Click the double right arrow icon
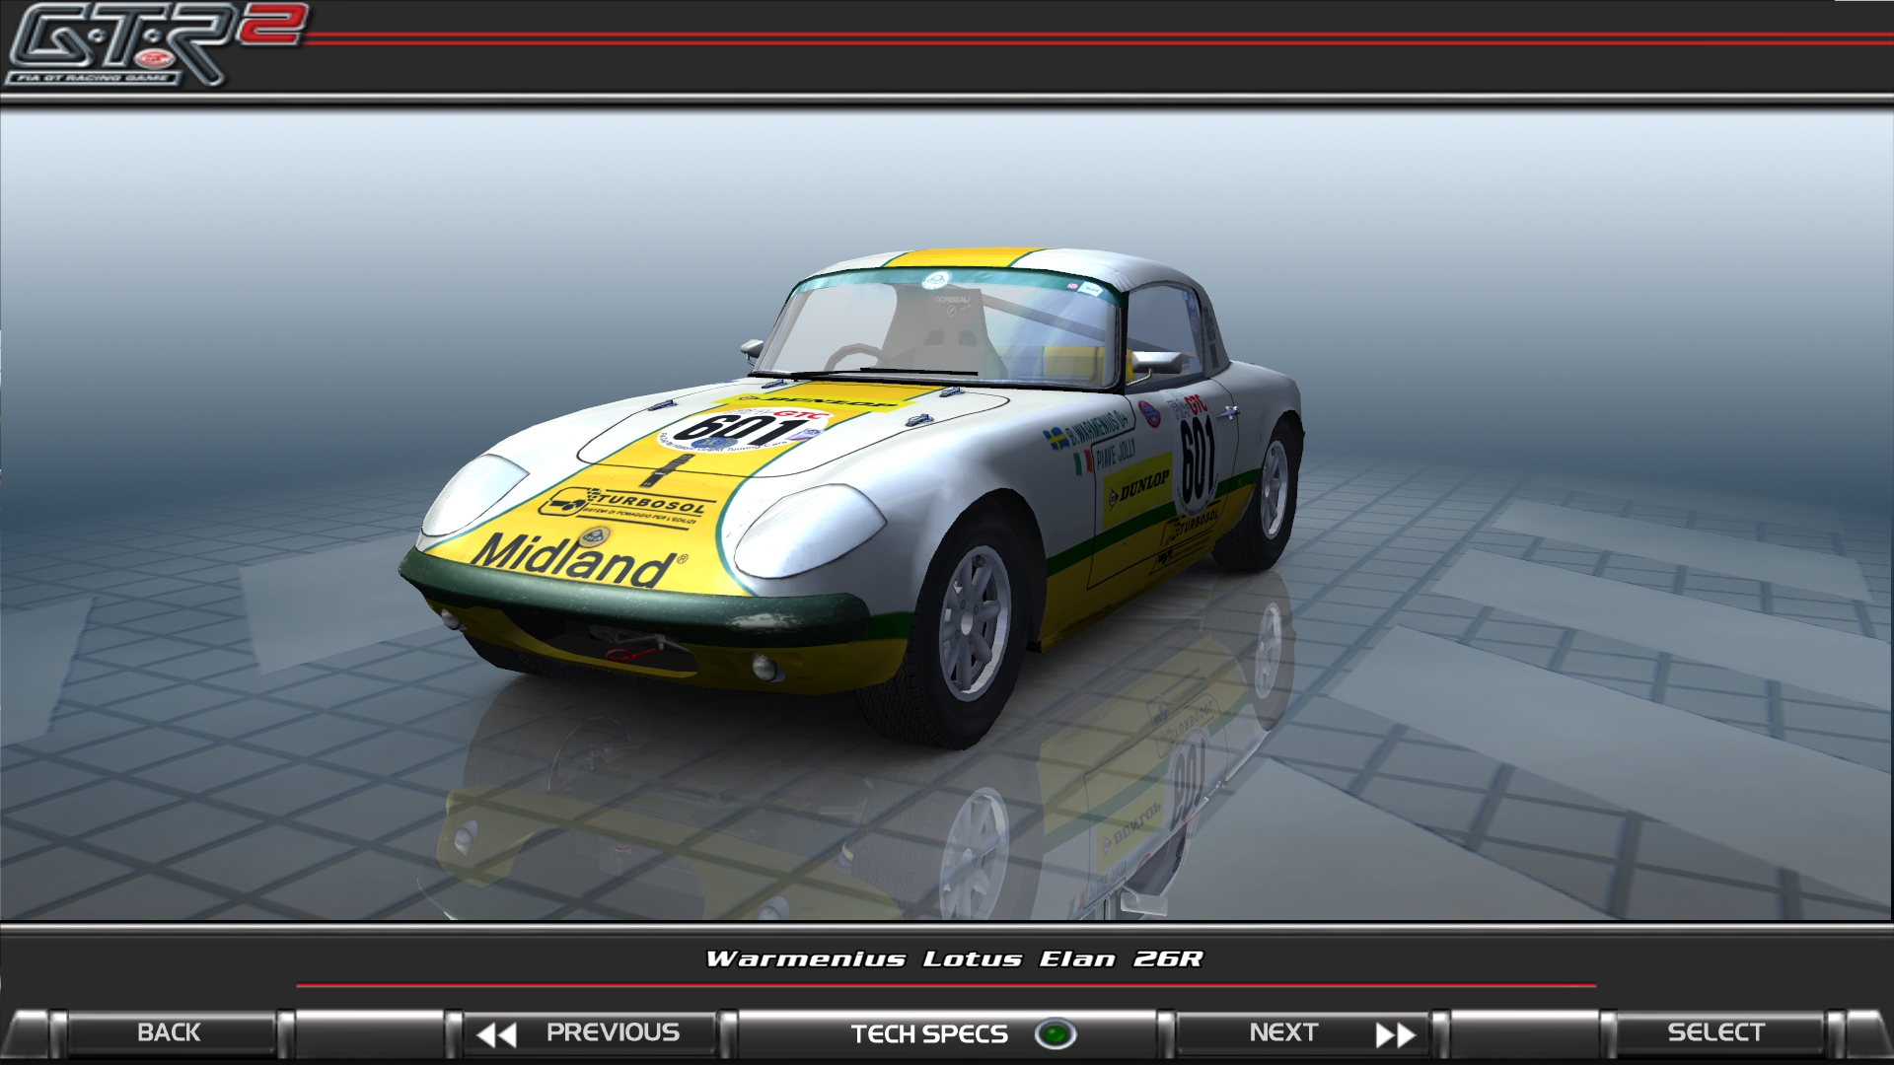Viewport: 1894px width, 1065px height. tap(1397, 1034)
